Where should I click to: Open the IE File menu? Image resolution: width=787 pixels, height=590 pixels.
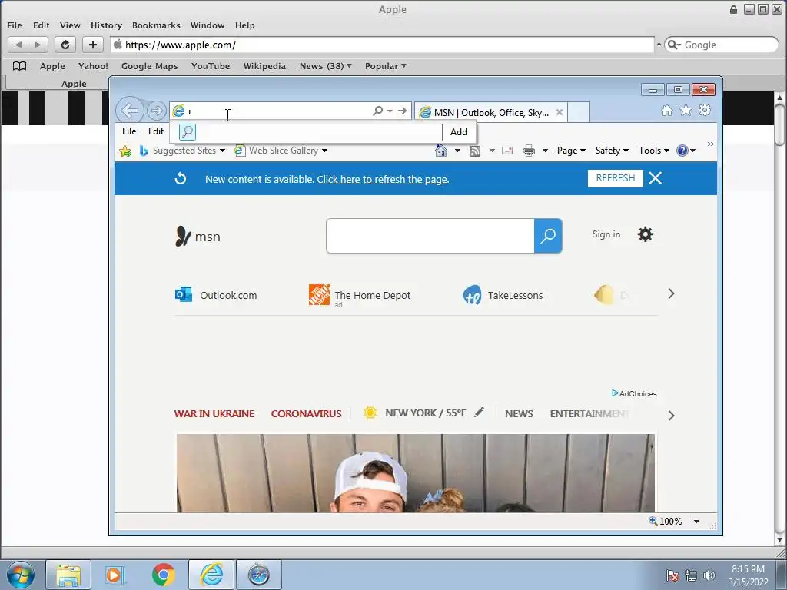129,131
